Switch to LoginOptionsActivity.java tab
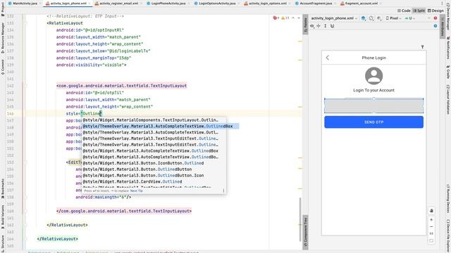Viewport: 451px width, 253px height. point(216,4)
